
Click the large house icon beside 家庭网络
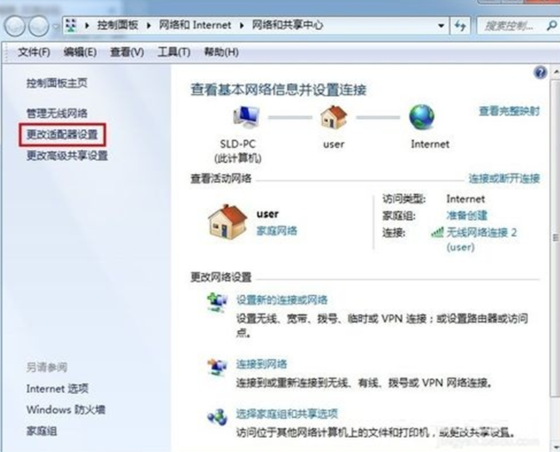228,221
